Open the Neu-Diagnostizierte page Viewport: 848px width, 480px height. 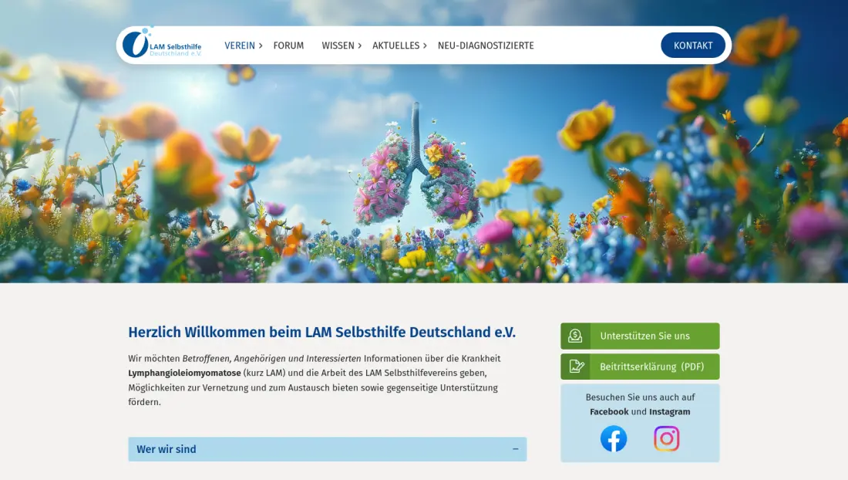486,46
